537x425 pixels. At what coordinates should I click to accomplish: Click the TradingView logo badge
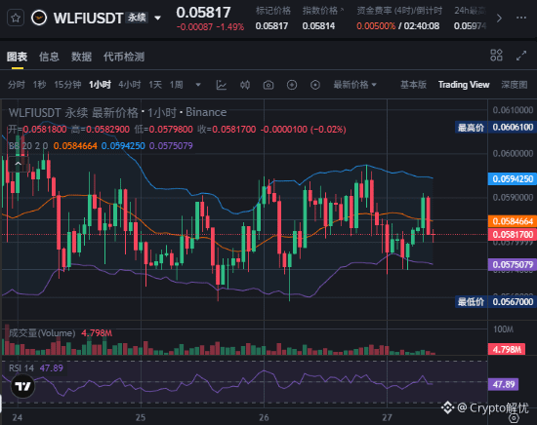(23, 386)
